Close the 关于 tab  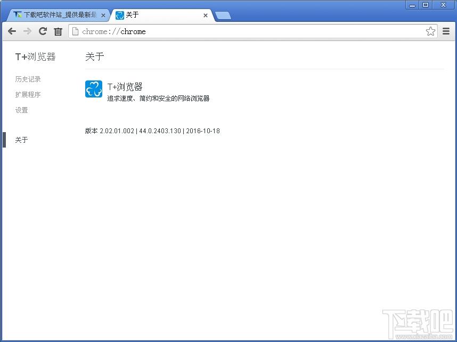coord(206,15)
